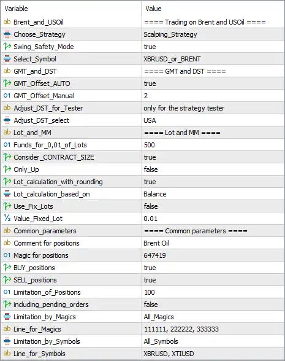
Task: Click the boolean arrow icon beside Swing_Safety_Mode
Action: 7,47
